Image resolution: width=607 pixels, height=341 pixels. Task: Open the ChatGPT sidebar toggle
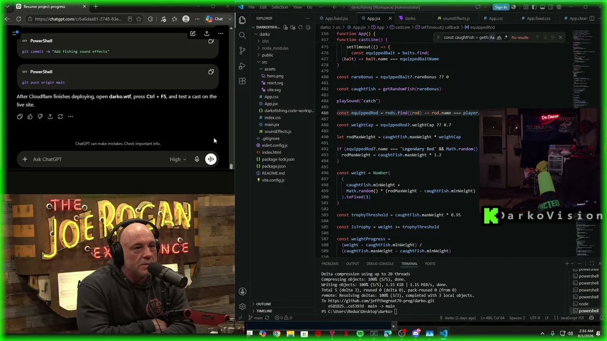coord(15,33)
